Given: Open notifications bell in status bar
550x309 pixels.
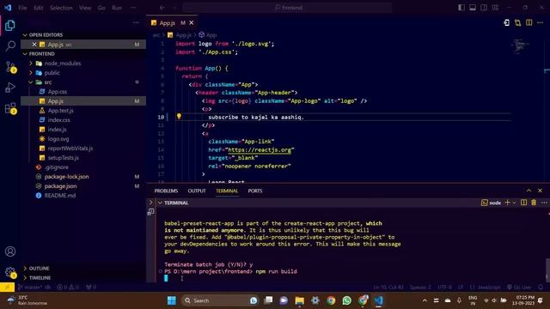Looking at the screenshot, I should tap(541, 288).
